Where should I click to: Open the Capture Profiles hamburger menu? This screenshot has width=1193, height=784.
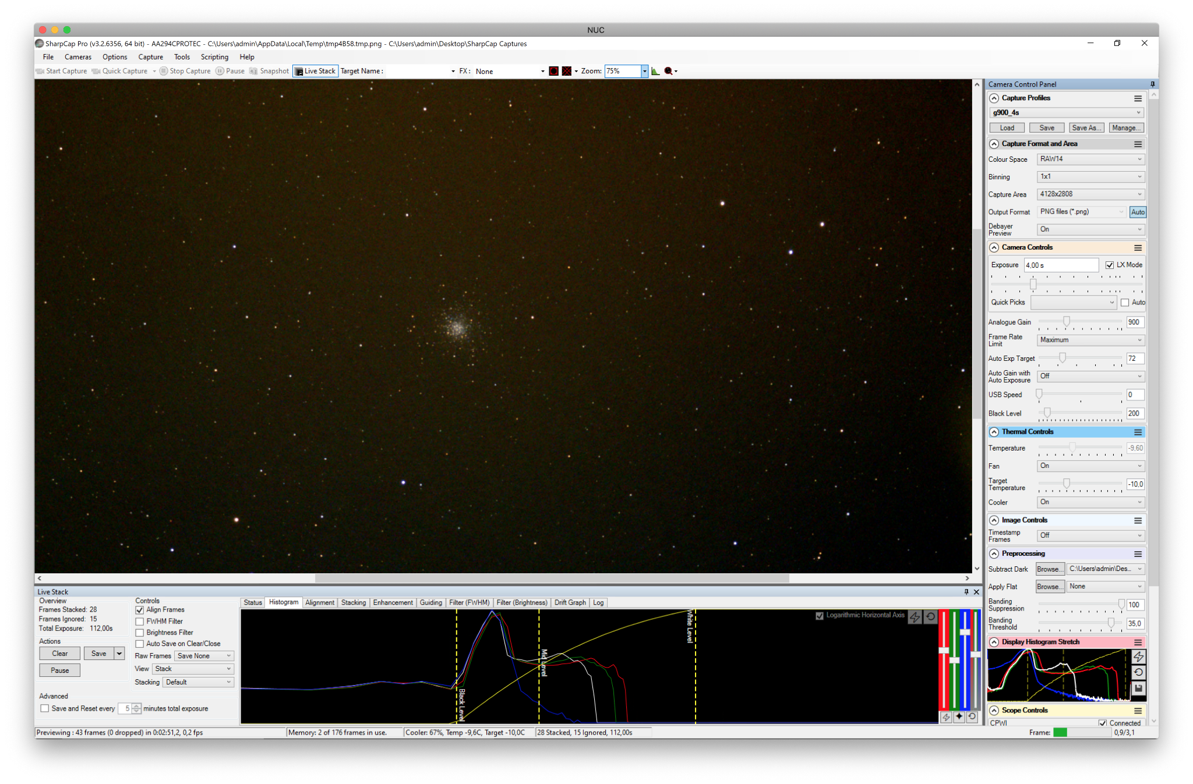click(1138, 98)
